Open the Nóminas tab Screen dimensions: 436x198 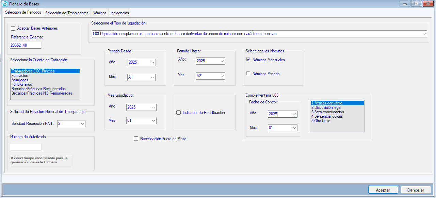click(99, 13)
